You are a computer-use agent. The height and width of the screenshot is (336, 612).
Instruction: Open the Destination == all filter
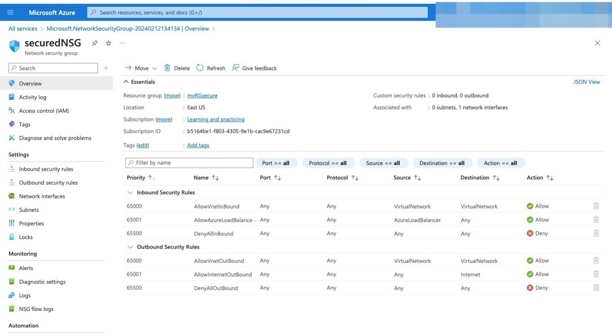click(x=442, y=163)
